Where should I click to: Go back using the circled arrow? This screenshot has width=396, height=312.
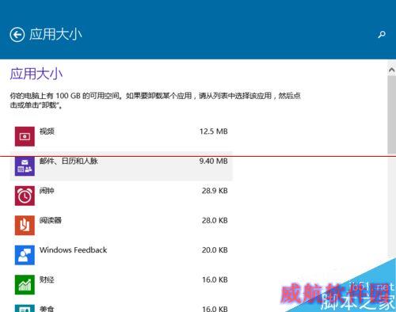click(17, 35)
